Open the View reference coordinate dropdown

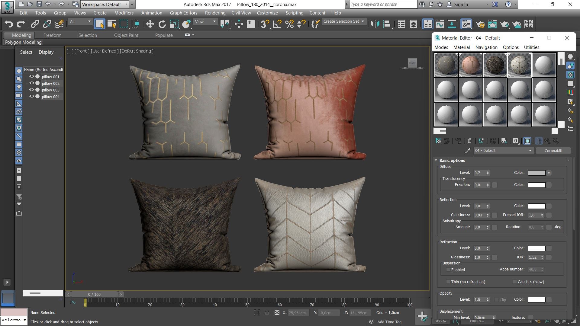click(x=205, y=22)
